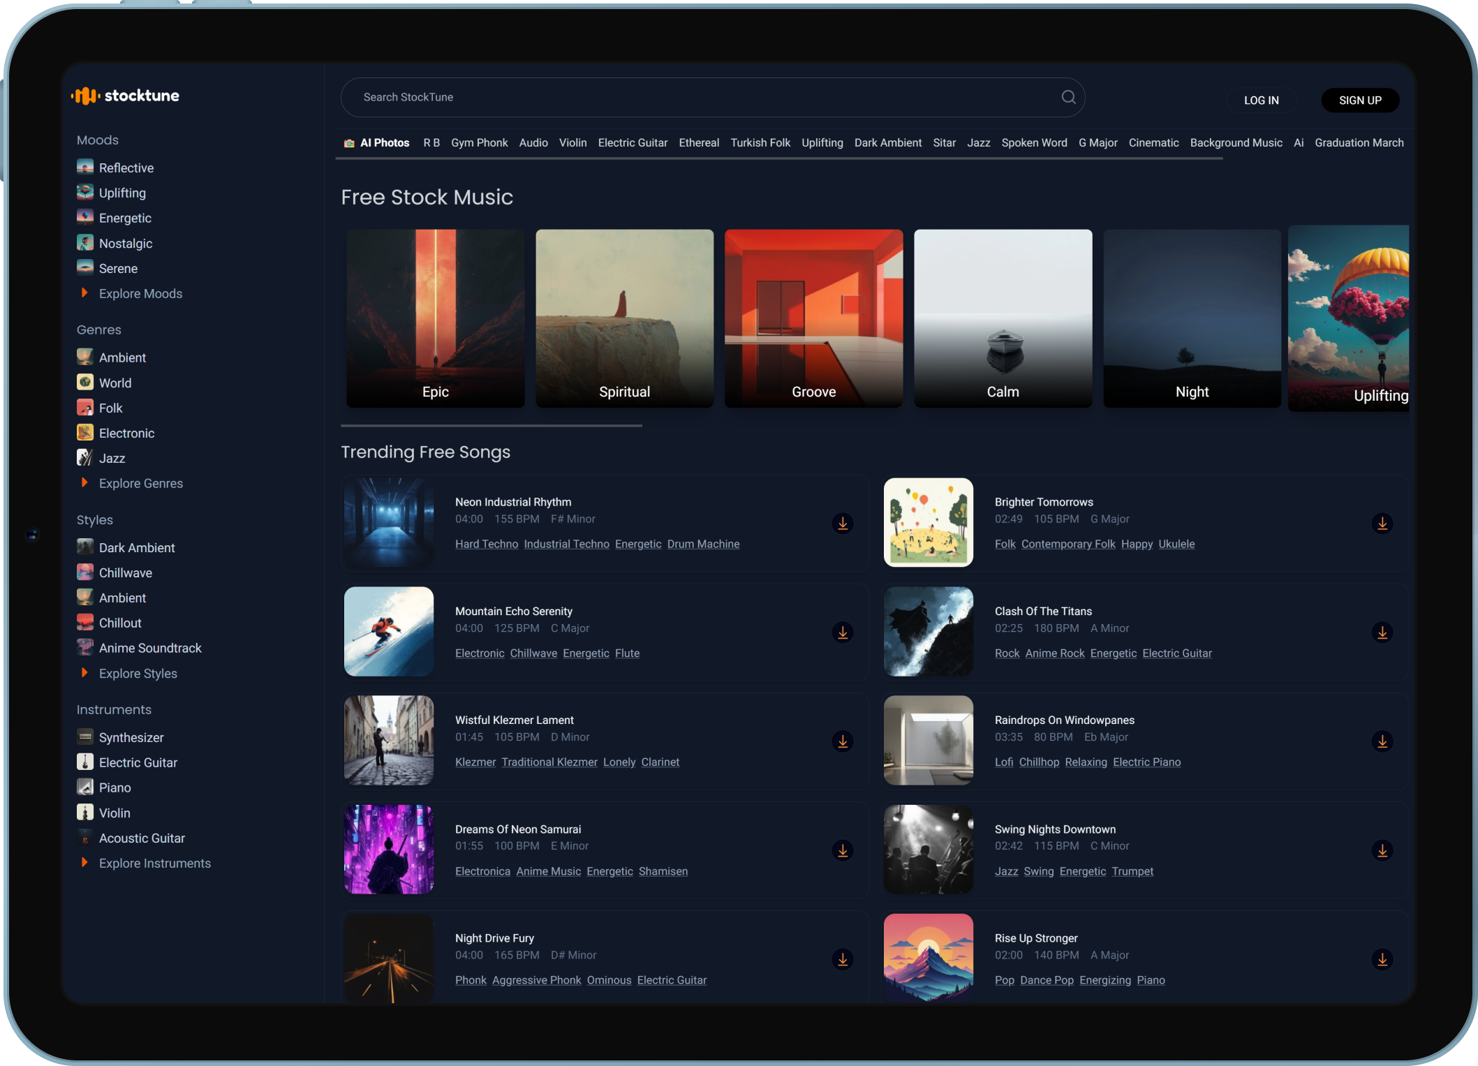
Task: Select the Spoken Word tag
Action: tap(1034, 142)
